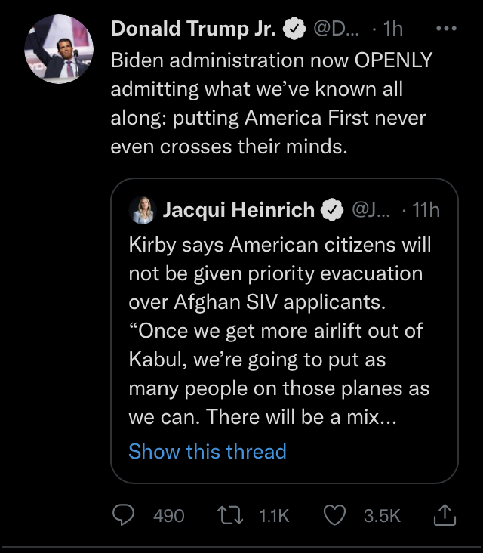Open Jacqui Heinrich small avatar

[143, 210]
